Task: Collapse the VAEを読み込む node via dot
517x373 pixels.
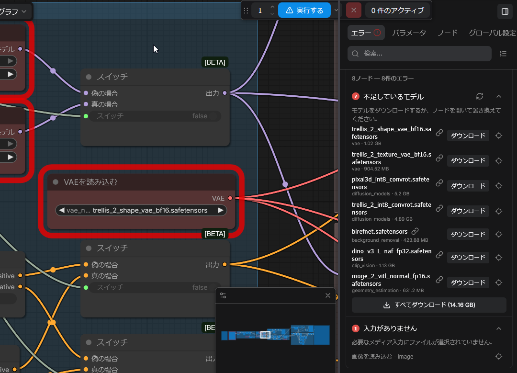Action: click(x=56, y=182)
